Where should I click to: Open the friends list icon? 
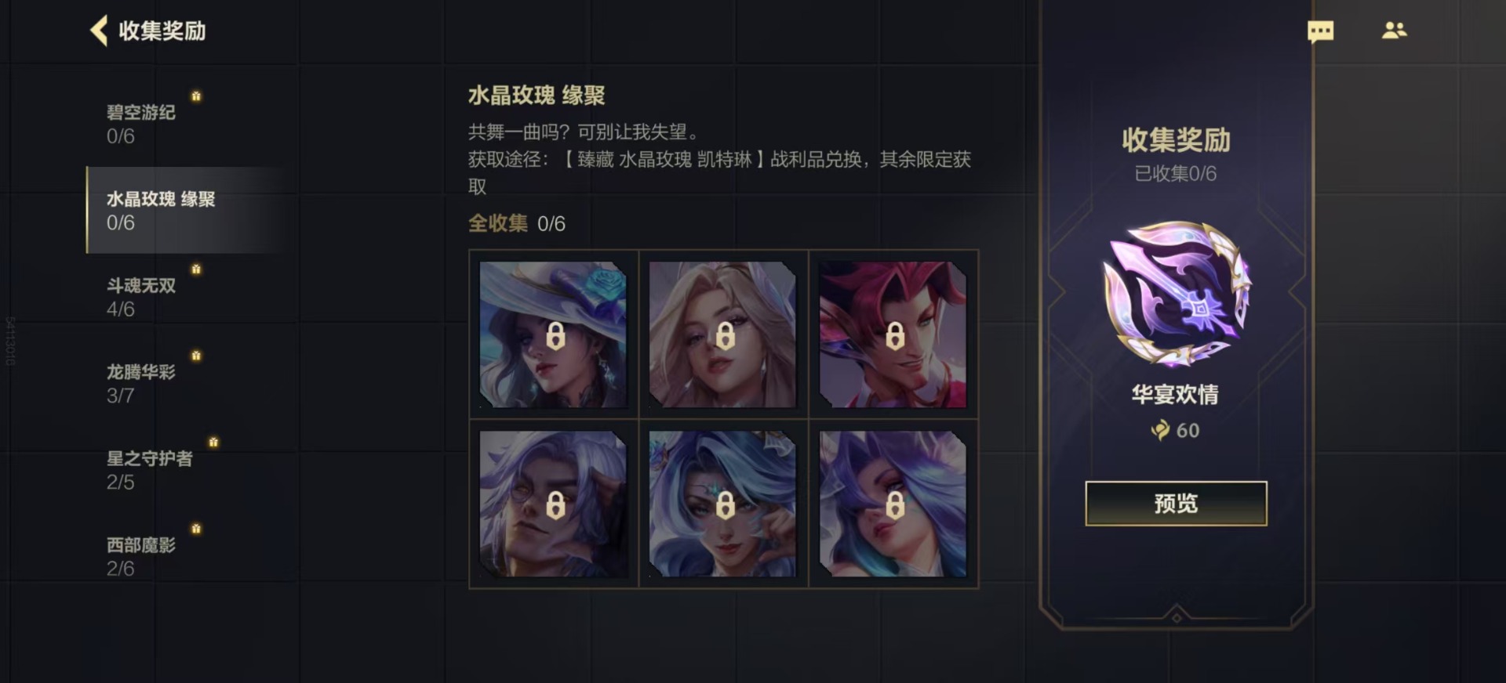coord(1394,31)
